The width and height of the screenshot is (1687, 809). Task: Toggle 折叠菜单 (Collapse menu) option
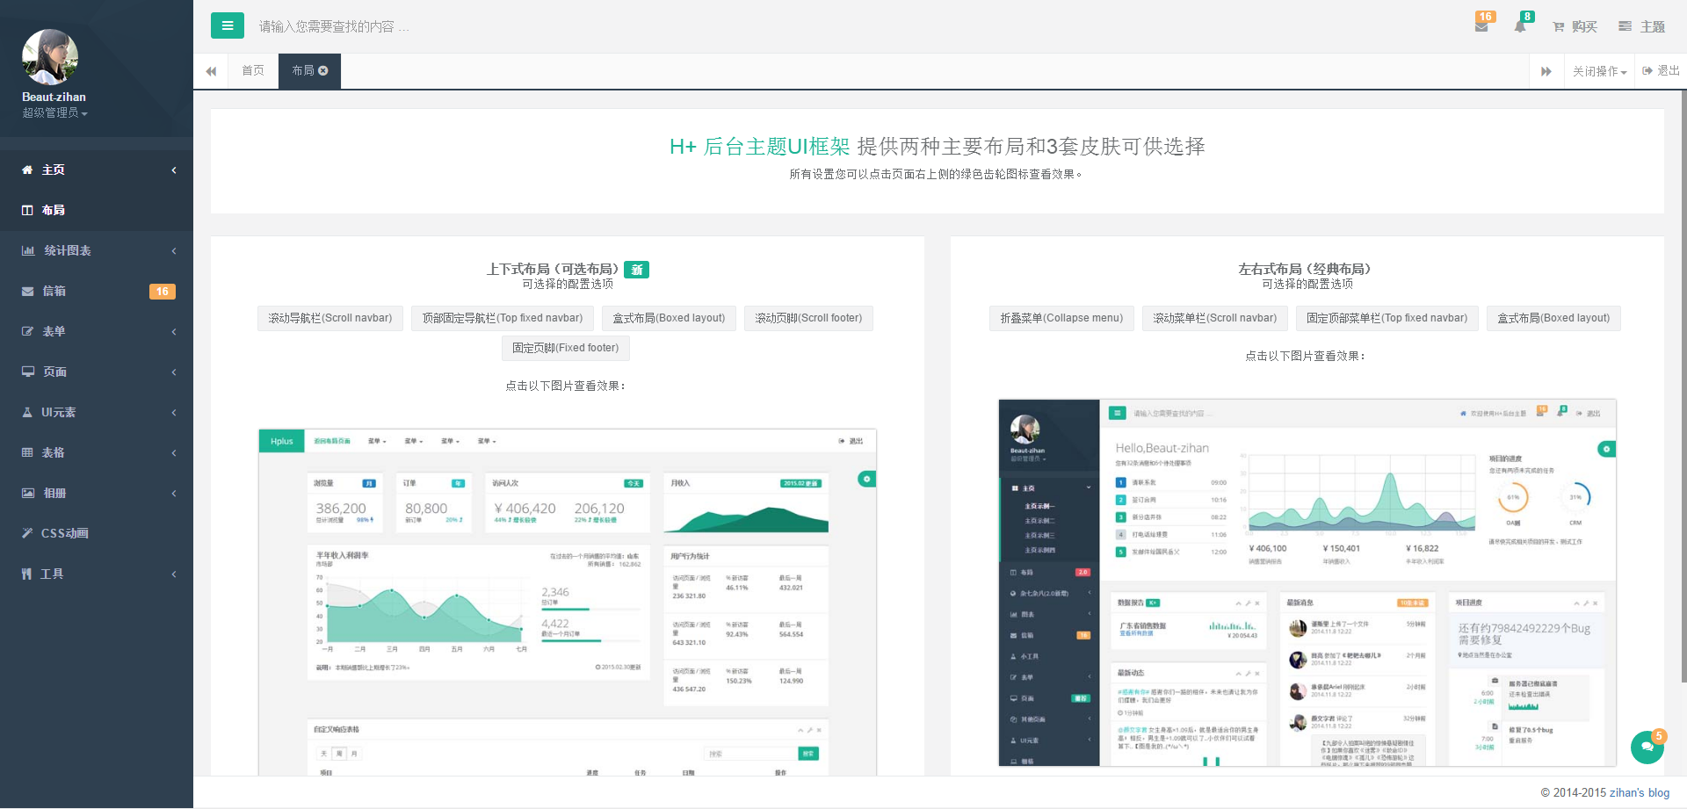[1061, 318]
